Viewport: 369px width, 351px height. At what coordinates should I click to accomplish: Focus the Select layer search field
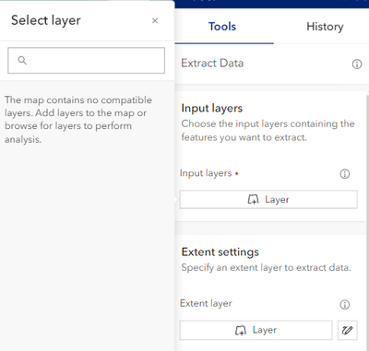pos(86,61)
